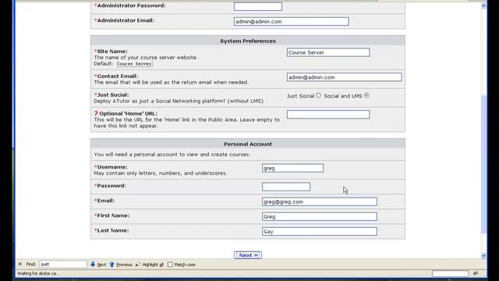Edit the personal Email field
The height and width of the screenshot is (281, 499).
click(319, 201)
